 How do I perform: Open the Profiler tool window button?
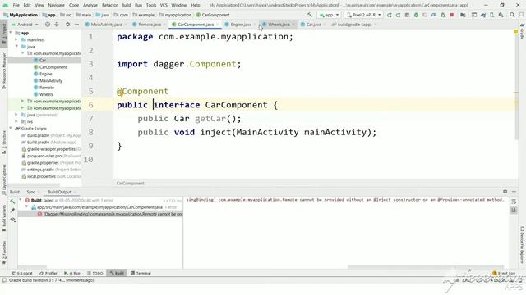(48, 273)
